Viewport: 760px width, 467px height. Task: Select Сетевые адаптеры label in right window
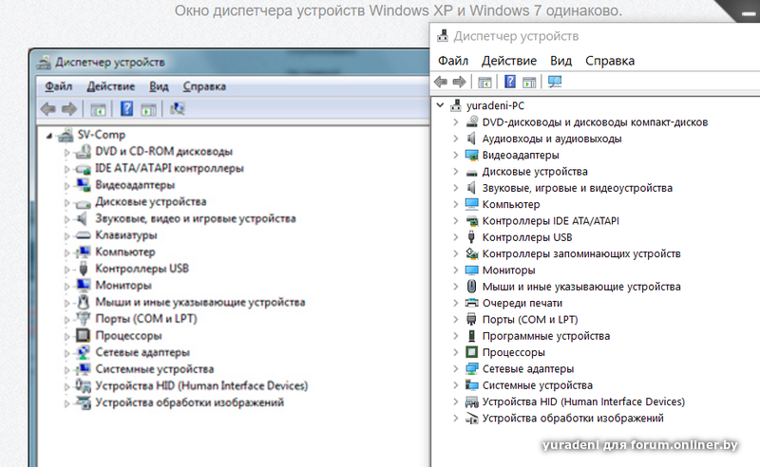[x=528, y=368]
